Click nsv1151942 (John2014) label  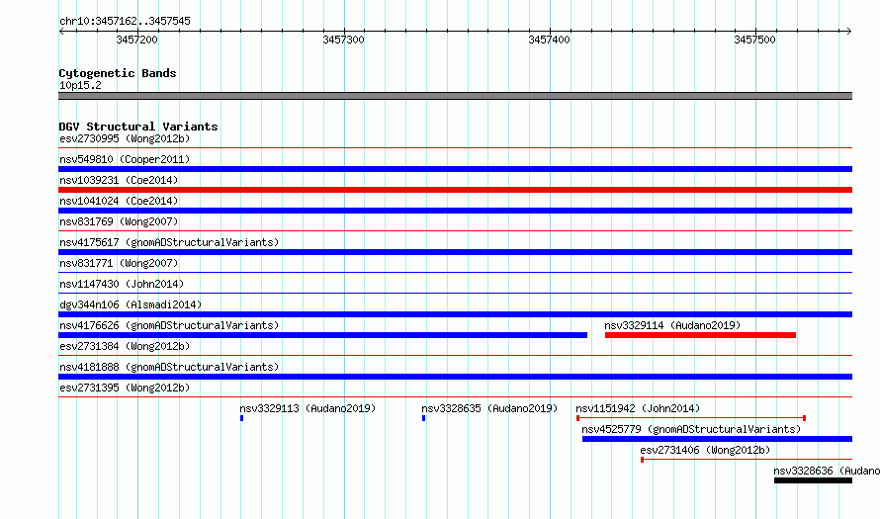click(x=638, y=408)
